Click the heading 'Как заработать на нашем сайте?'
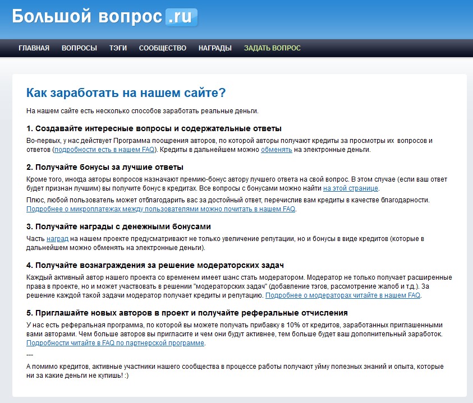 point(126,92)
